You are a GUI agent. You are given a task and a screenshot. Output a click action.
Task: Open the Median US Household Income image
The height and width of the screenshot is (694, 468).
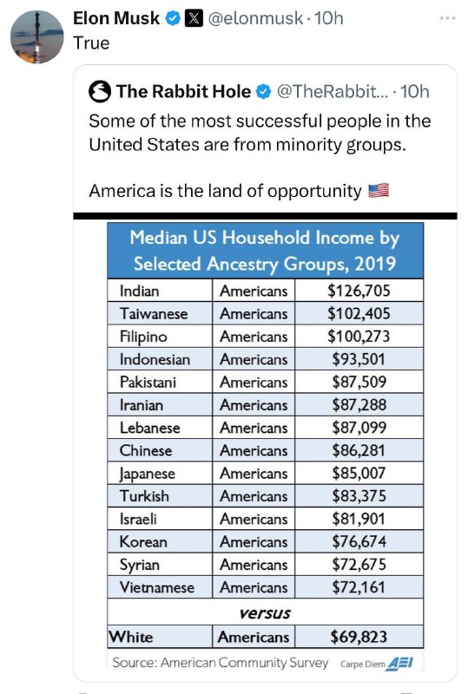[265, 447]
